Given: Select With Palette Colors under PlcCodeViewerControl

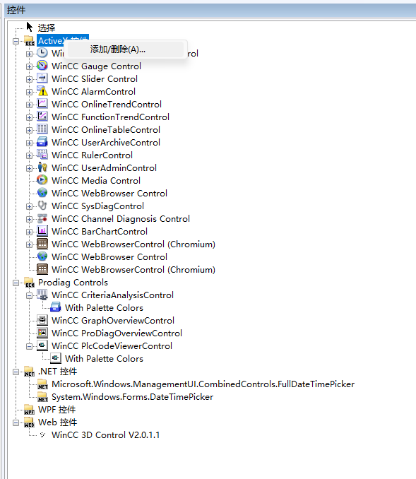Looking at the screenshot, I should [104, 359].
